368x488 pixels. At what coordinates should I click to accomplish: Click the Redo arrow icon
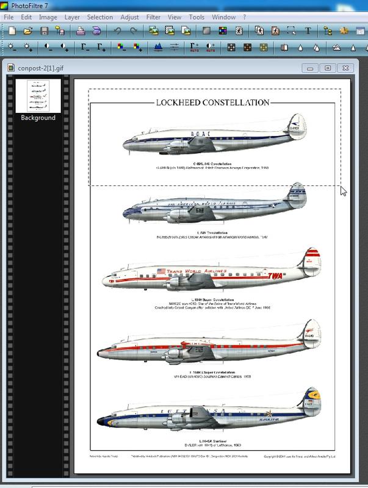tap(133, 30)
